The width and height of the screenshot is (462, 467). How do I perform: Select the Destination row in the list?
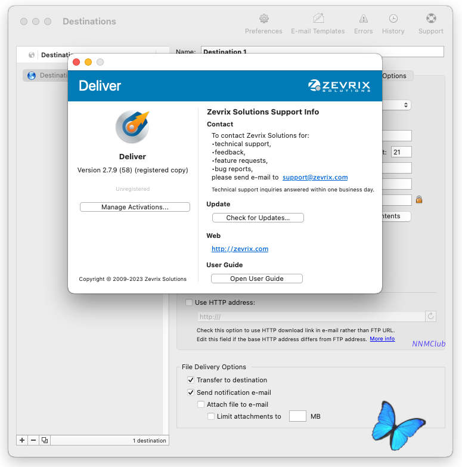tap(46, 75)
